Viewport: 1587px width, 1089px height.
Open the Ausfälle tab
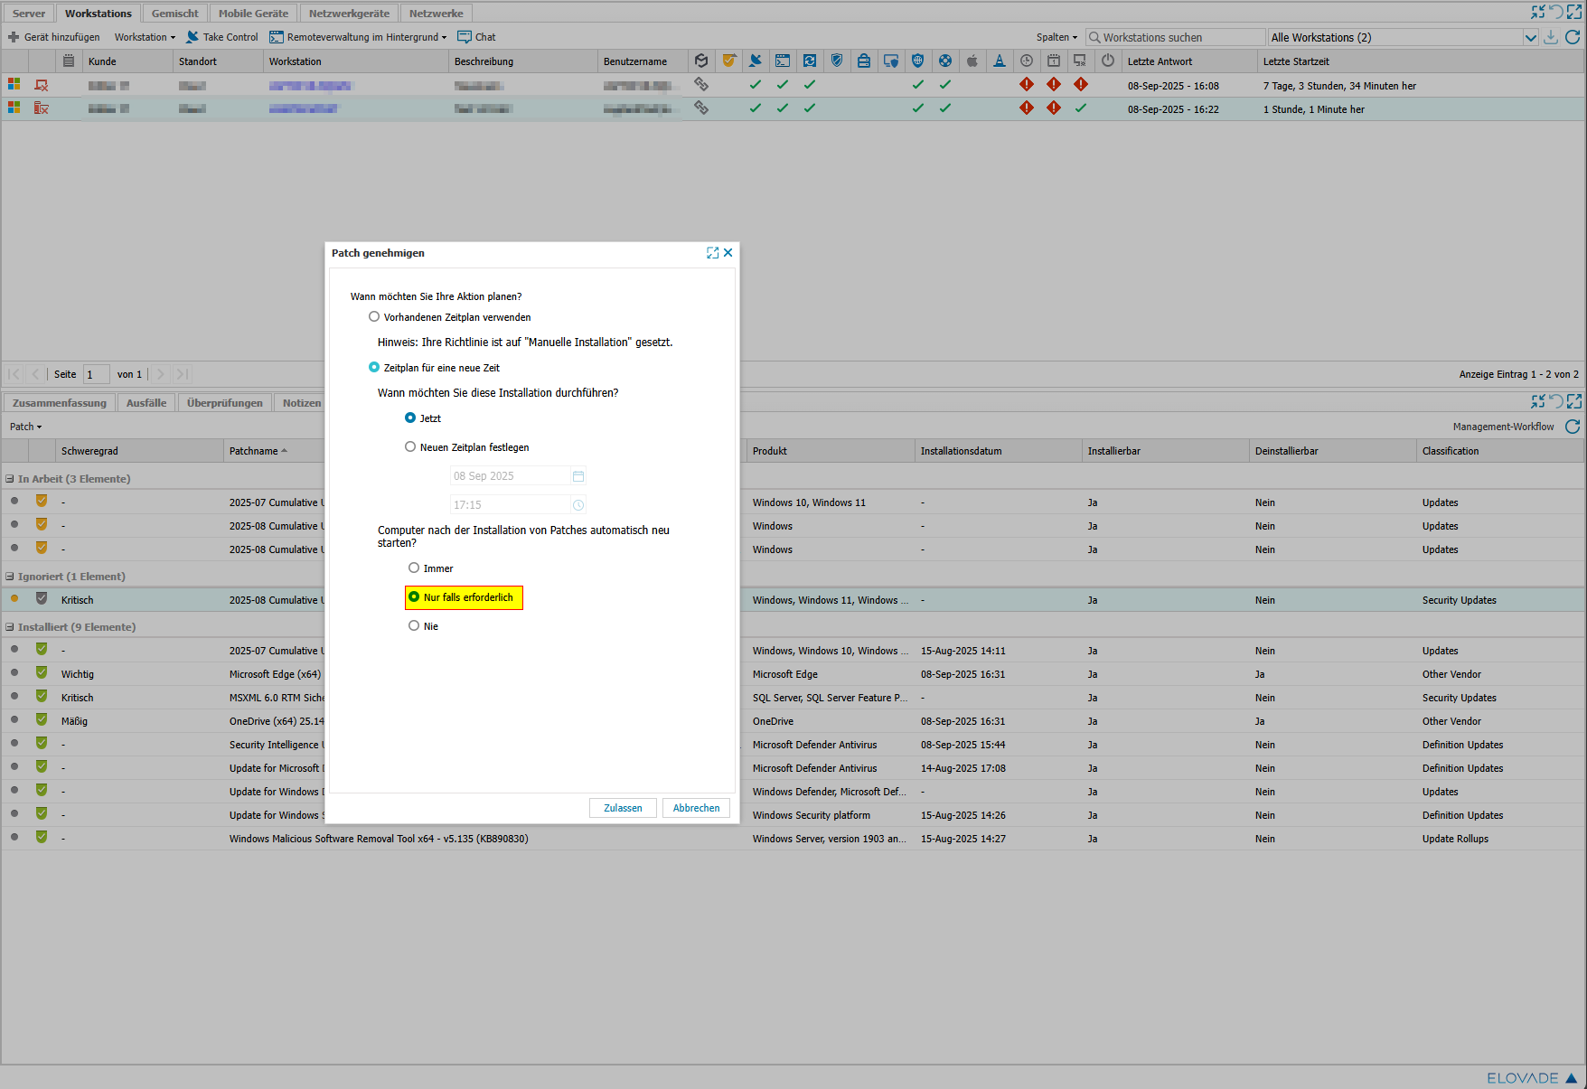tap(146, 403)
